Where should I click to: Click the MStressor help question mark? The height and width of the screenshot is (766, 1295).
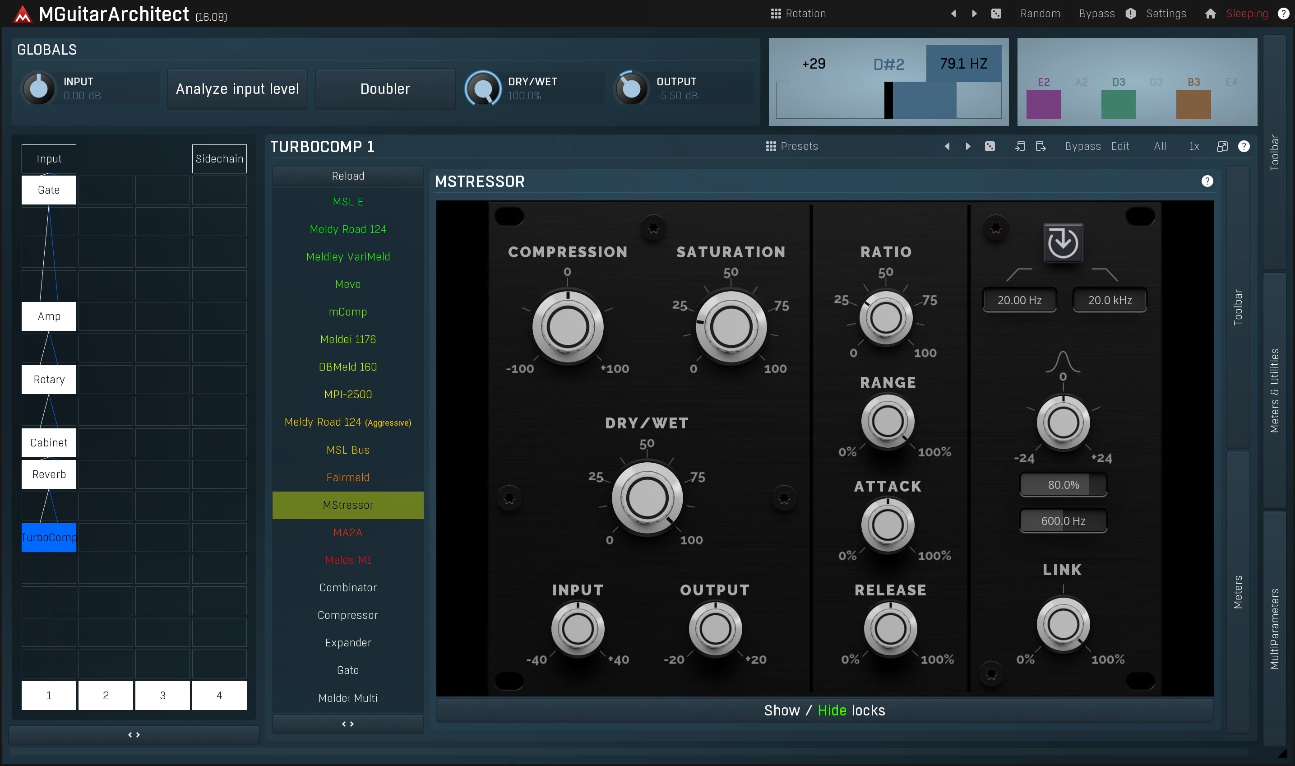pos(1207,181)
